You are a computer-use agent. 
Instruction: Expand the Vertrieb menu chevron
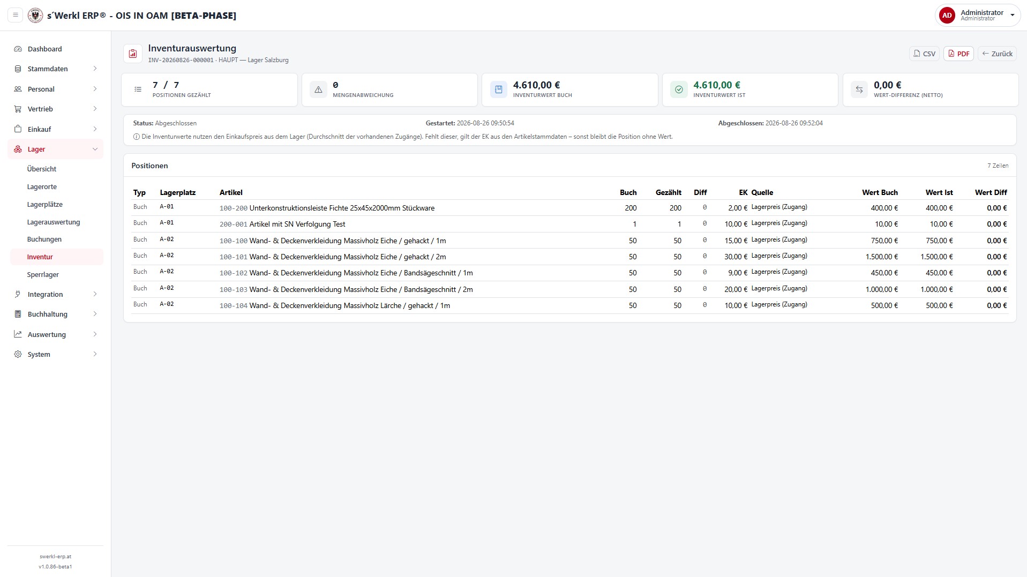(x=95, y=109)
